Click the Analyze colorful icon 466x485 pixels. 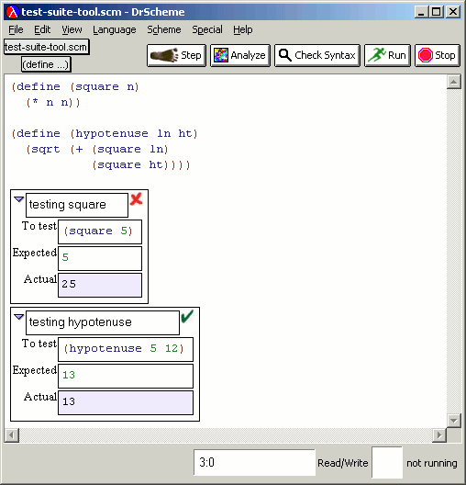(221, 55)
